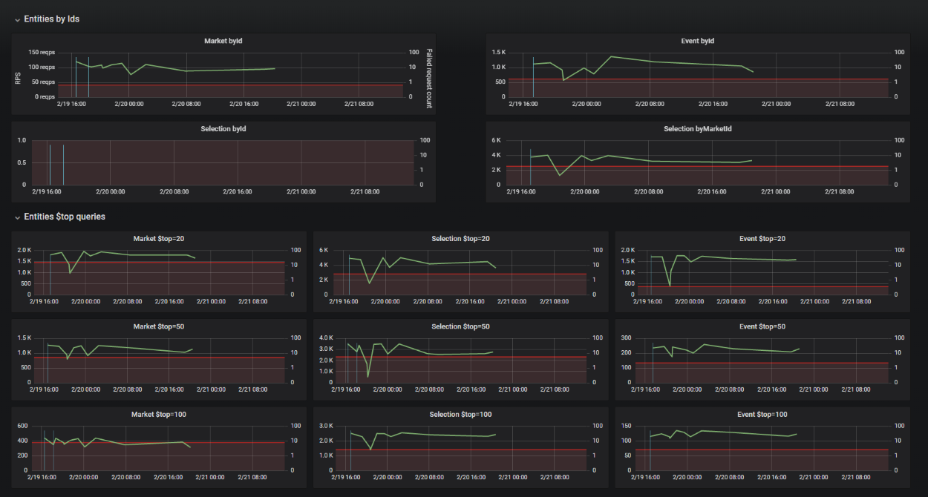928x497 pixels.
Task: Open the Selection byMarketId panel title menu
Action: click(x=697, y=129)
